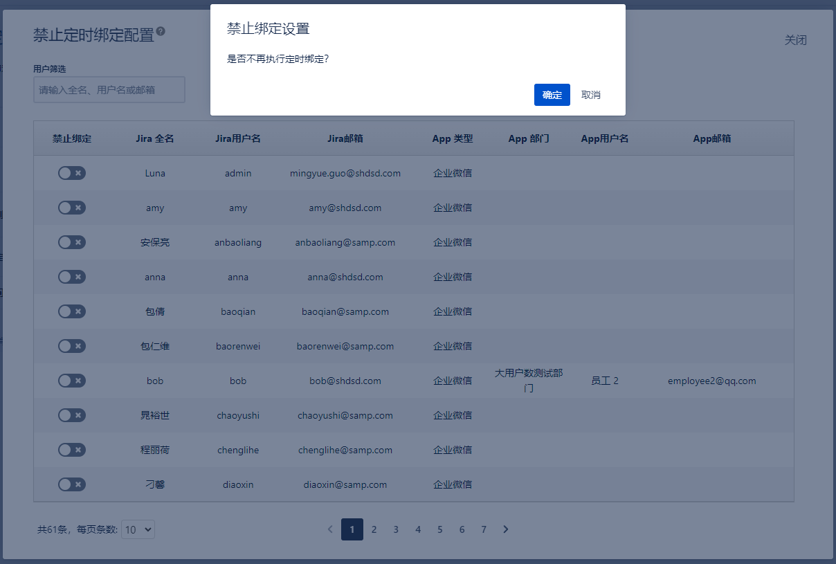Screen dimensions: 836x564
Task: Select page 7 in pagination
Action: (x=484, y=529)
